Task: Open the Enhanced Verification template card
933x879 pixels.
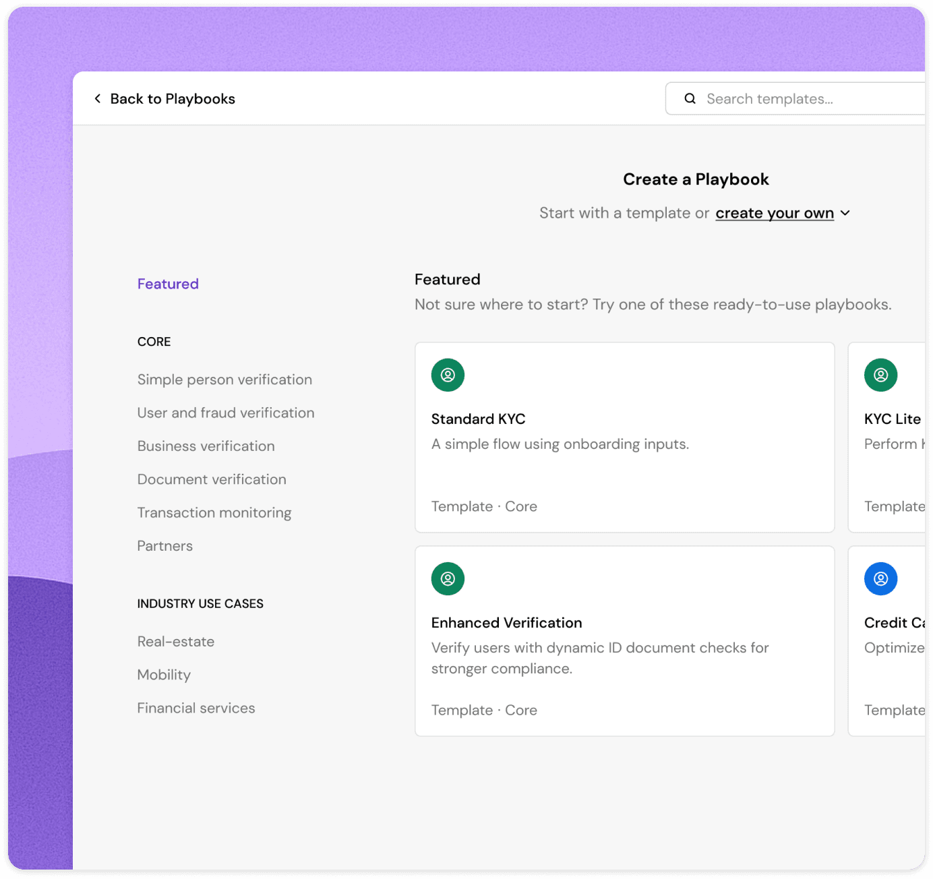Action: click(x=624, y=640)
